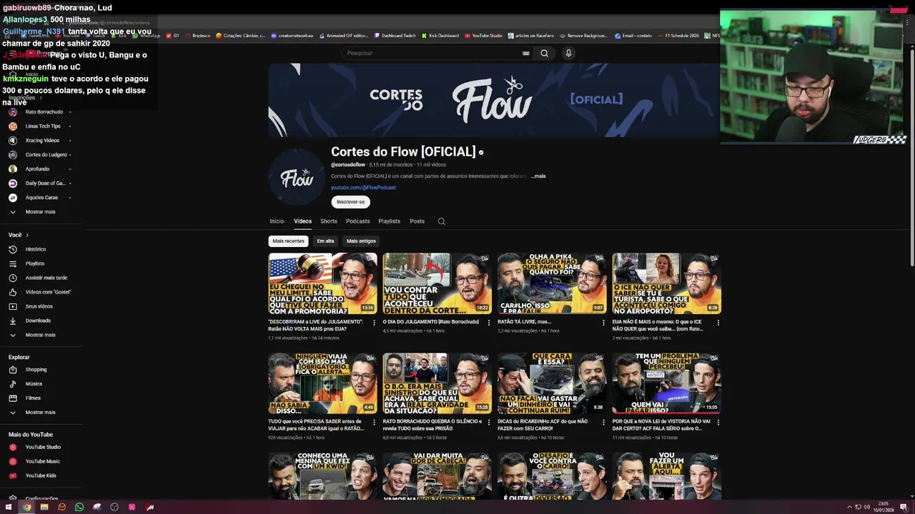Switch to the Podcasts channel tab
Image resolution: width=915 pixels, height=514 pixels.
click(x=357, y=221)
